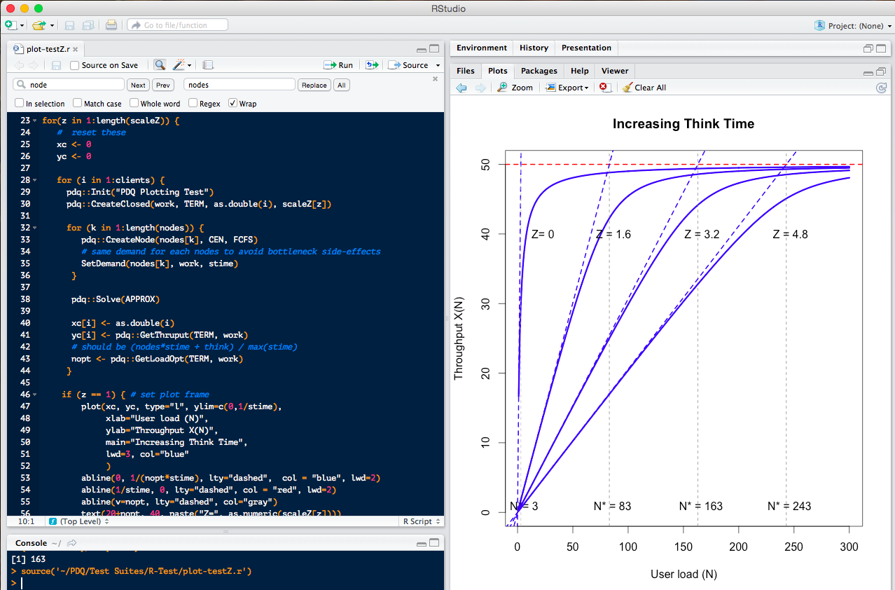Maximize the Console pane
The height and width of the screenshot is (590, 895).
pyautogui.click(x=434, y=543)
